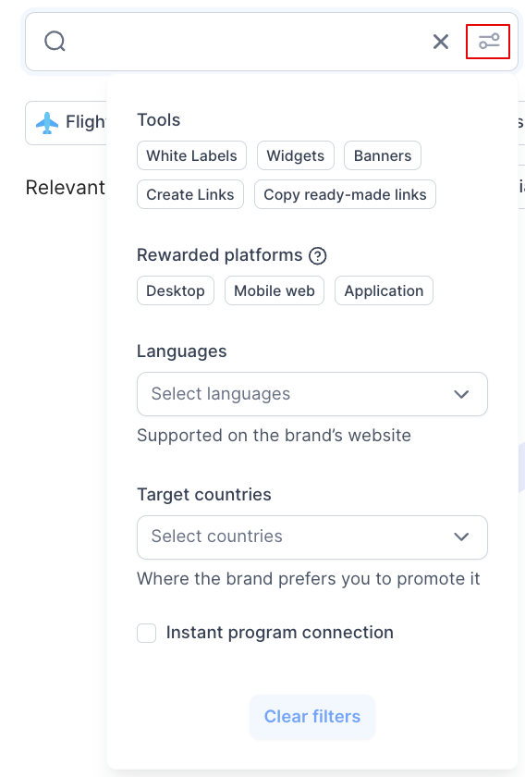Select the Create Links filter chip
The image size is (525, 777).
point(190,194)
